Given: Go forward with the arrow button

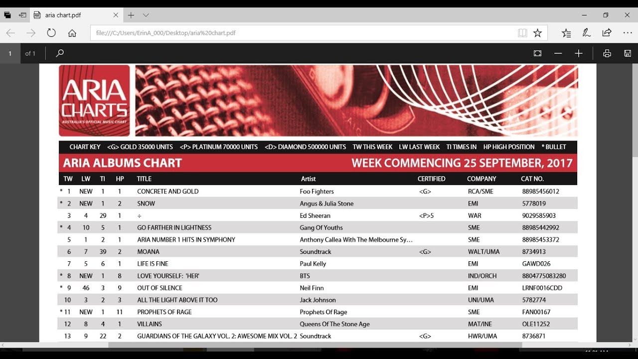Looking at the screenshot, I should tap(31, 33).
